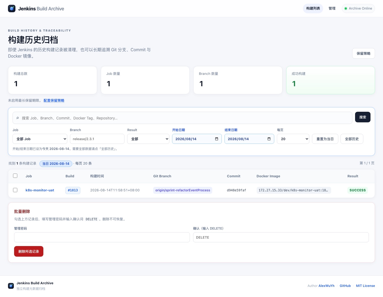The height and width of the screenshot is (297, 383).
Task: Switch to the 构建列表 nav tab
Action: click(313, 8)
